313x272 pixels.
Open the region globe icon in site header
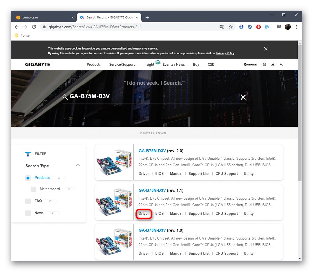[x=264, y=64]
